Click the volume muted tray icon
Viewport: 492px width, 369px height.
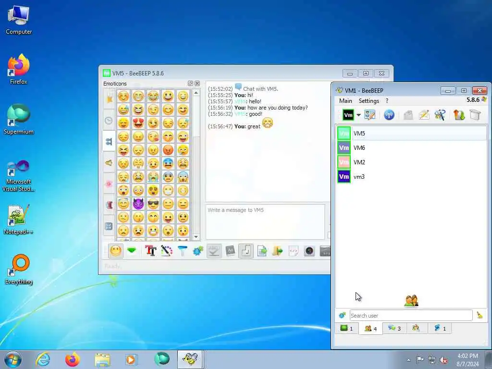(443, 360)
